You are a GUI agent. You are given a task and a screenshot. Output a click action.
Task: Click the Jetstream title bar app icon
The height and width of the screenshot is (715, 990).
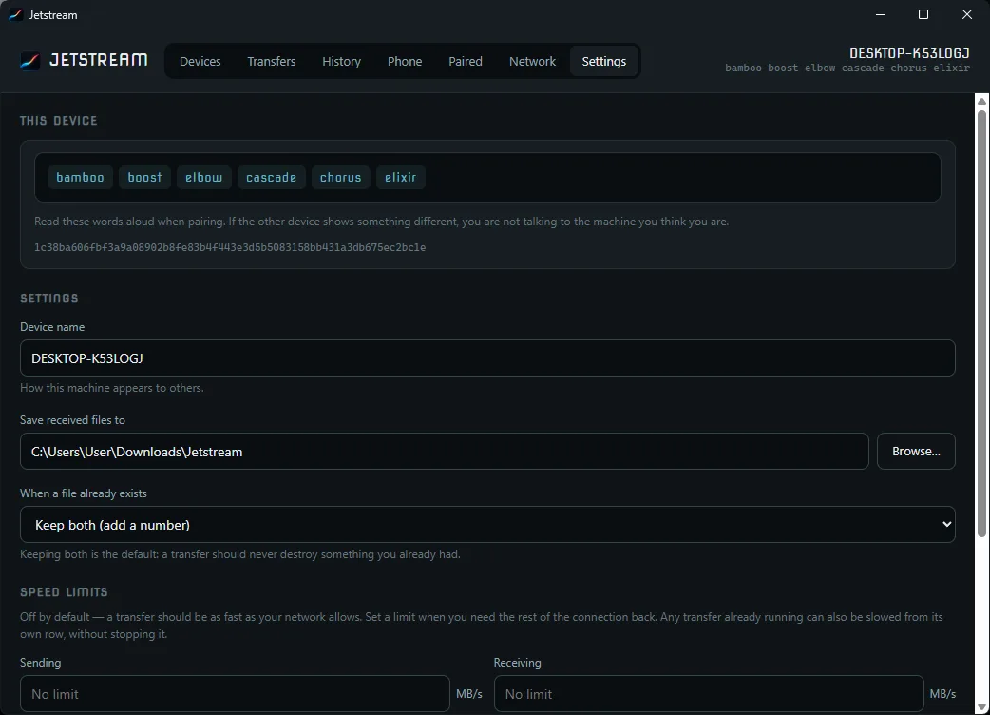pyautogui.click(x=16, y=14)
